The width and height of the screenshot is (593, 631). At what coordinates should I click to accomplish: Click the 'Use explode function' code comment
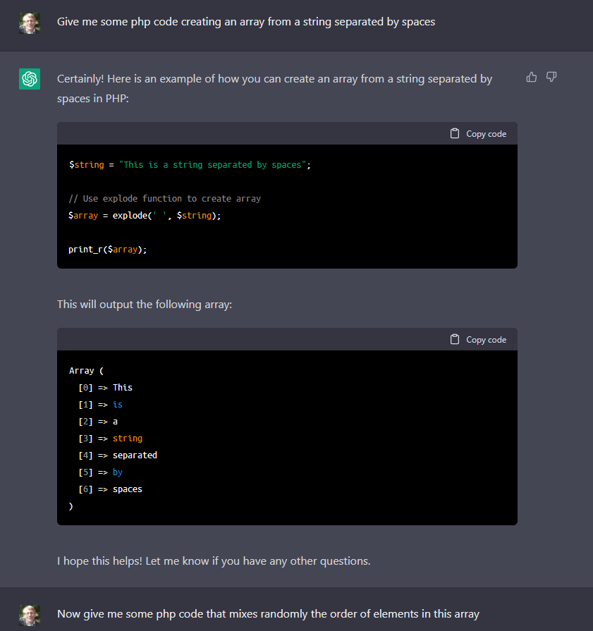(x=164, y=198)
